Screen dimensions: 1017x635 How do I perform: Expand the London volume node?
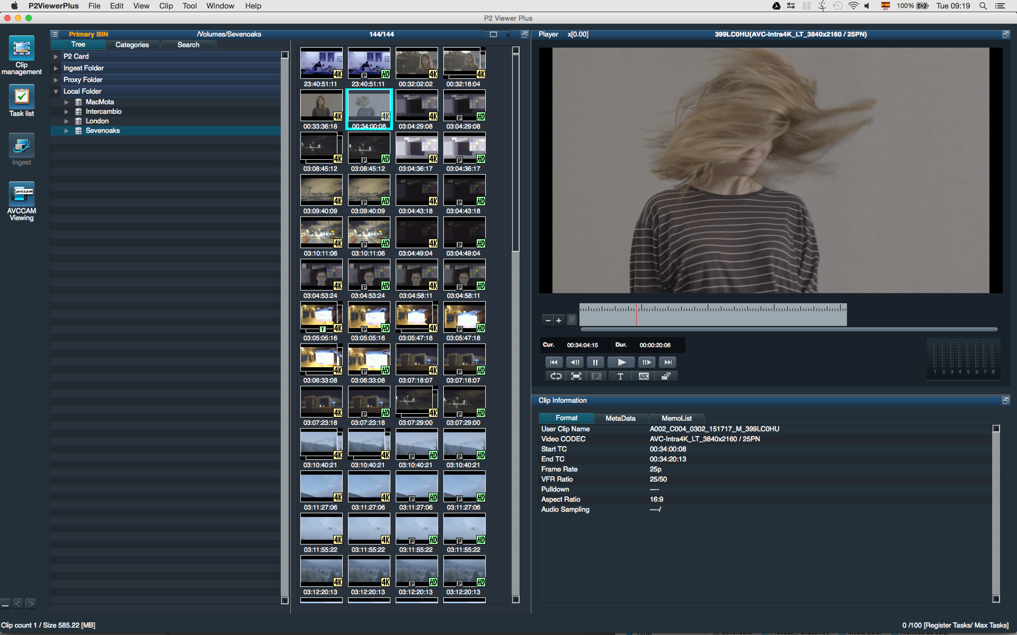66,121
